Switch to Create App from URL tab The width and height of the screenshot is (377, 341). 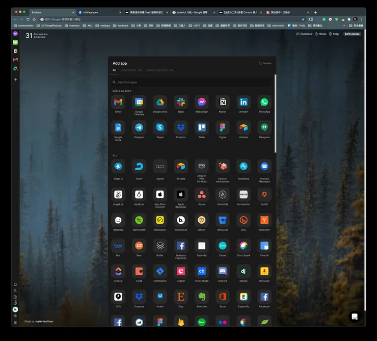160,70
